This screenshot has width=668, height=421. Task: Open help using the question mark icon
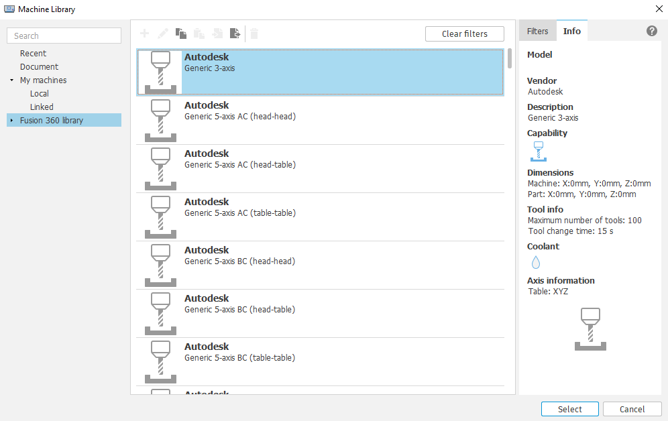pos(651,30)
